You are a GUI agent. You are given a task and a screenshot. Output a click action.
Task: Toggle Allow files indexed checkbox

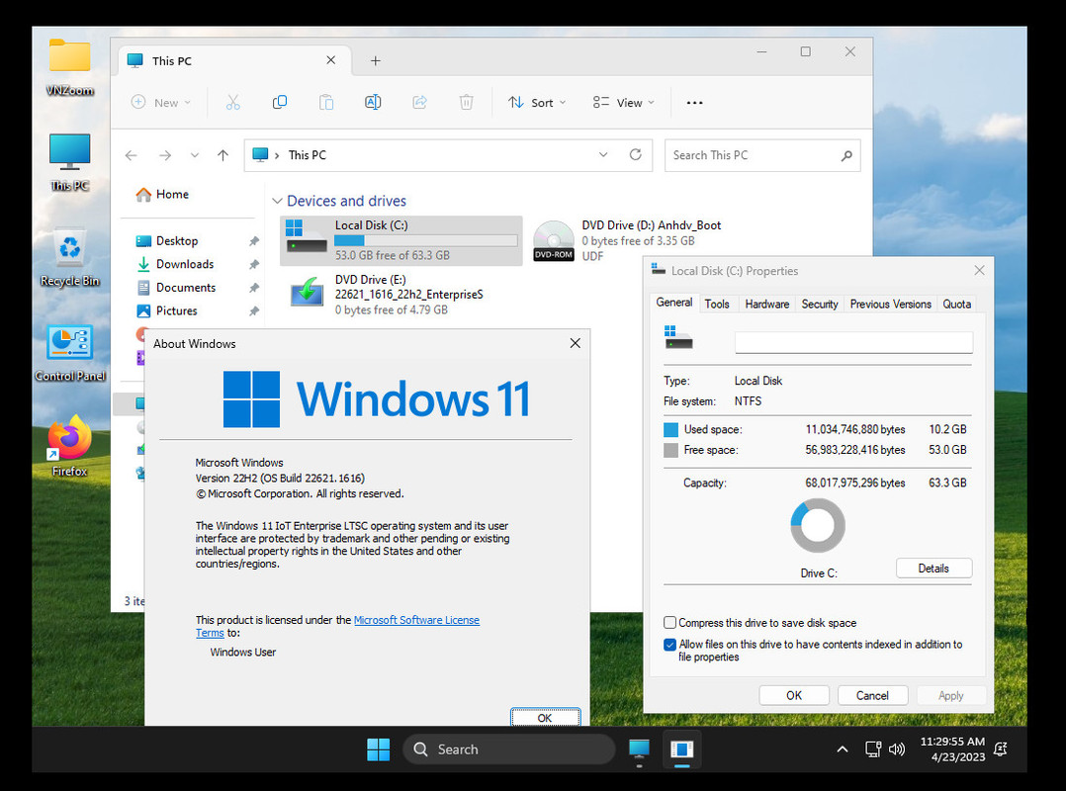pyautogui.click(x=670, y=645)
